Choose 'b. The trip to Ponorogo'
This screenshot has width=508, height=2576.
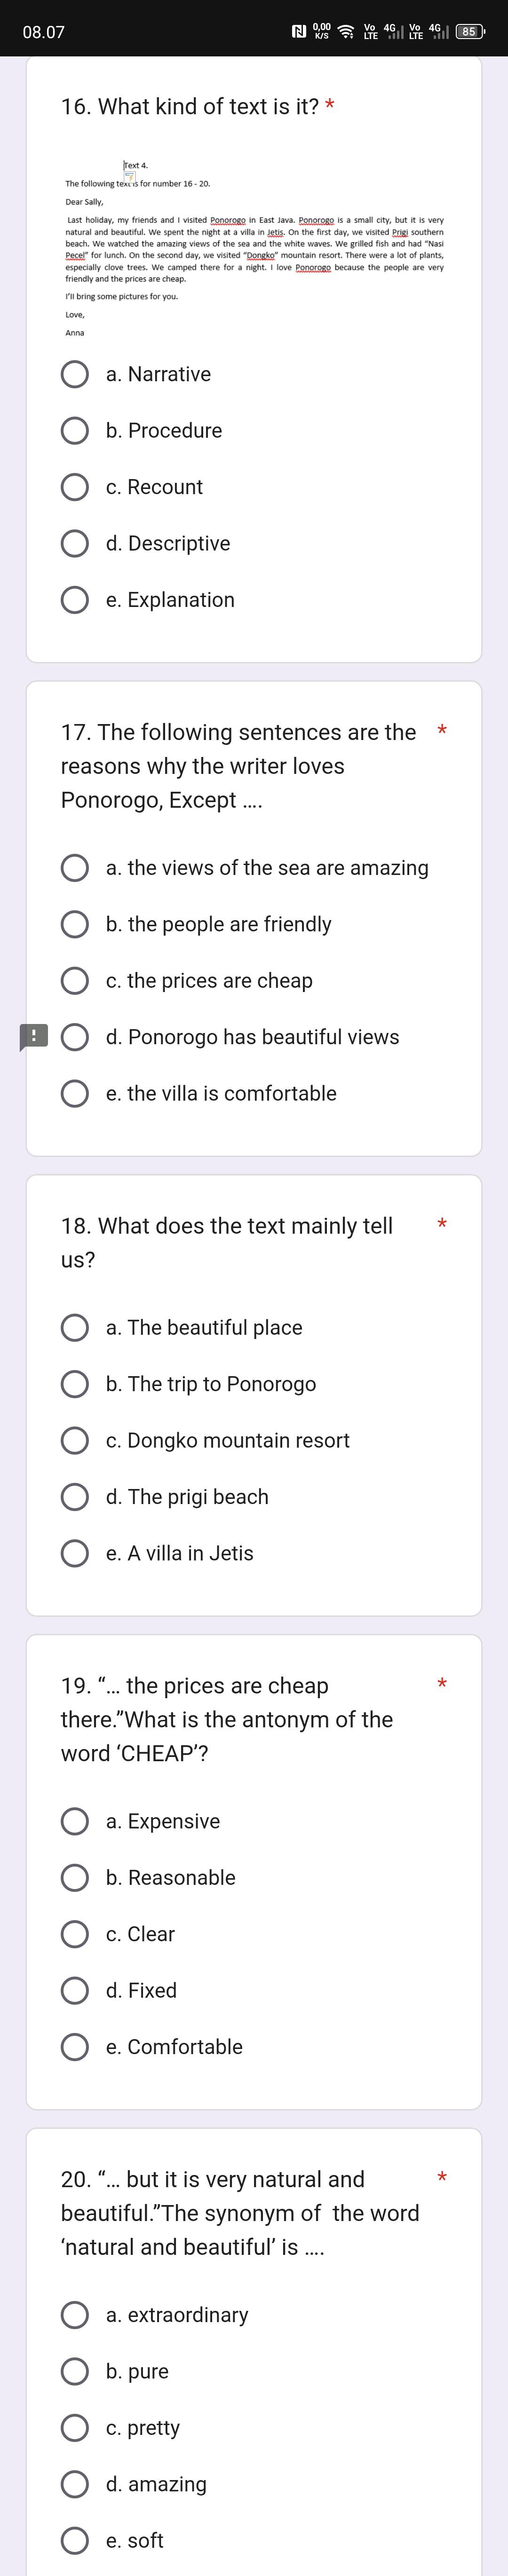75,1383
